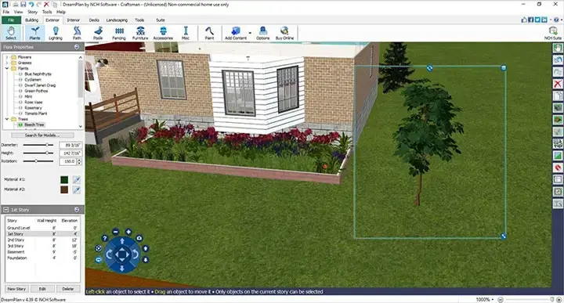Expand the Grasses folder
The height and width of the screenshot is (303, 564).
pyautogui.click(x=7, y=63)
